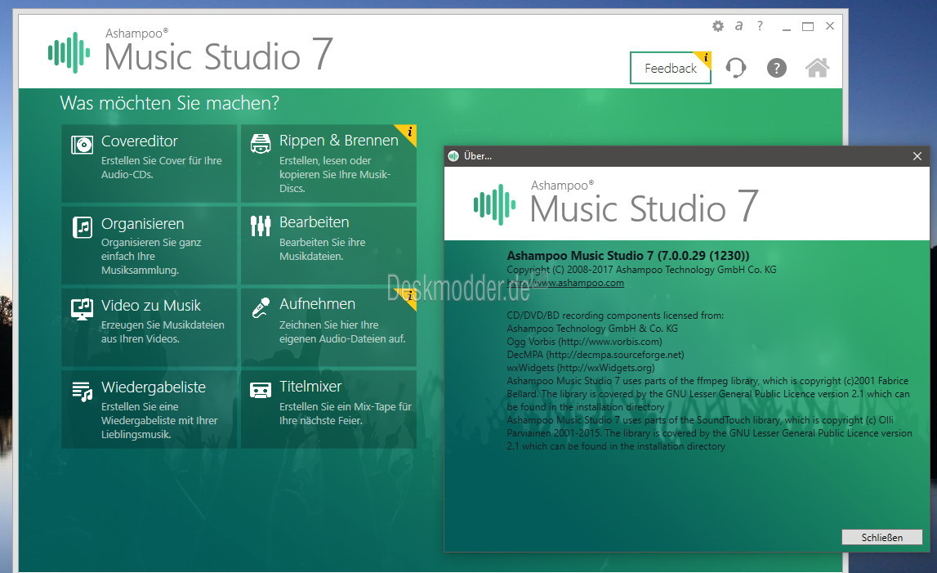Click 'DecMPA (http://decmpa.sourceforge.net)' line
Screen dimensions: 937x573
(596, 355)
